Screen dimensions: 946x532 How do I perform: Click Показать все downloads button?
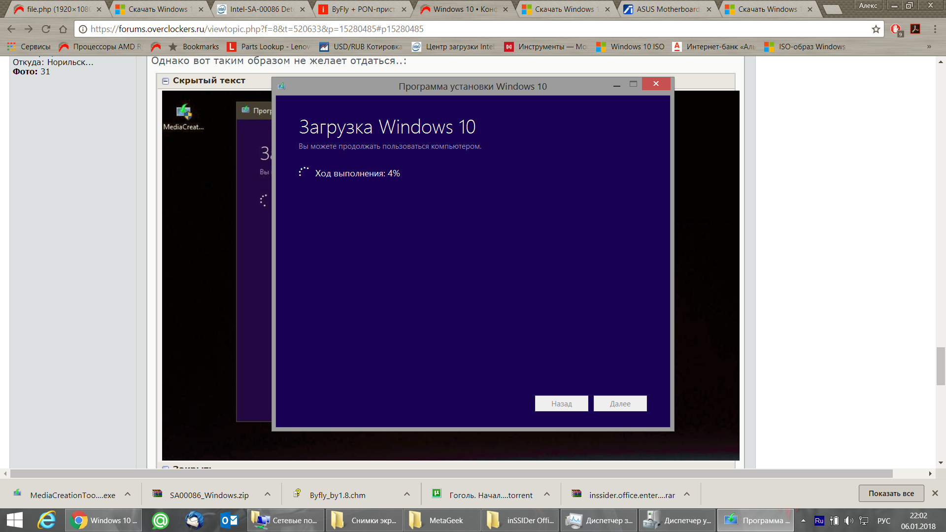pos(891,494)
